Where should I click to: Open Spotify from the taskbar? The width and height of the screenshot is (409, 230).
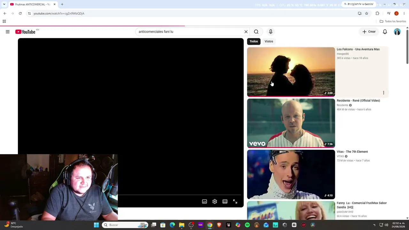[x=247, y=225]
